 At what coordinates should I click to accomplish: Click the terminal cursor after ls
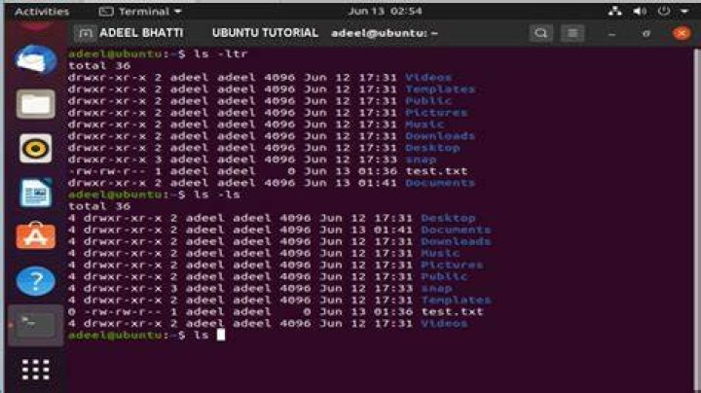click(x=221, y=335)
